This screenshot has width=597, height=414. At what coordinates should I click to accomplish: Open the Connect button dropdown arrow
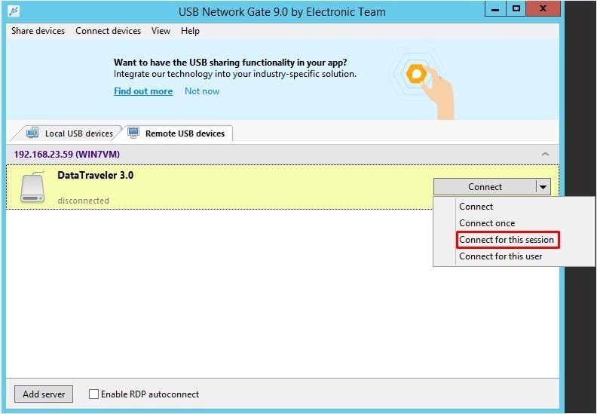(543, 187)
